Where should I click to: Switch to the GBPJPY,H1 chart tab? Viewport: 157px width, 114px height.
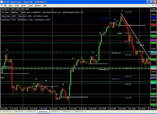67,111
